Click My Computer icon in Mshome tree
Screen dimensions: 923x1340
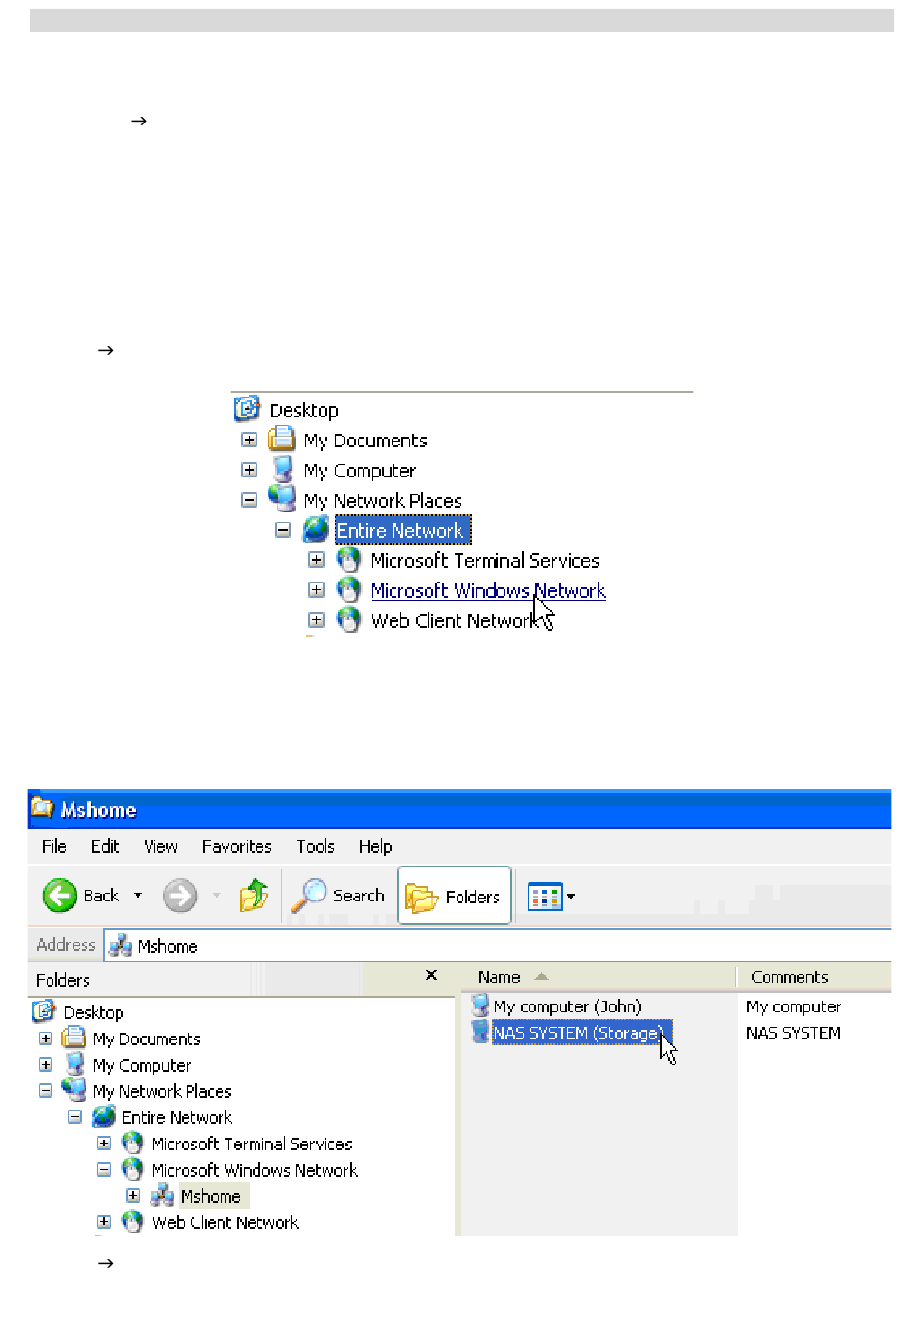point(74,1064)
